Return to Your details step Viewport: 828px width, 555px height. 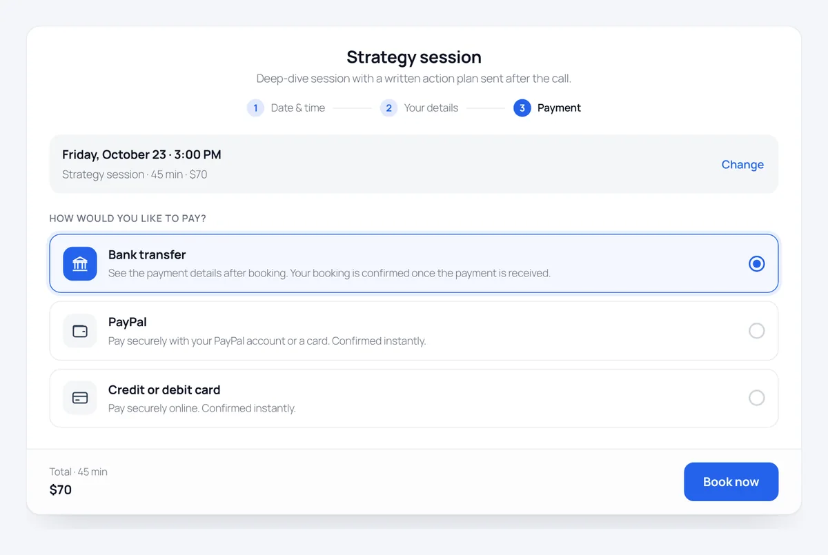tap(431, 108)
